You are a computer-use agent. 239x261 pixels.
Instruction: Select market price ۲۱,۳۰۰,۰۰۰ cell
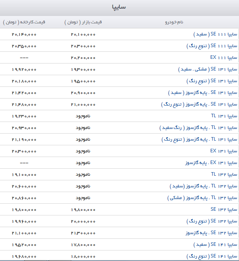click(x=83, y=233)
